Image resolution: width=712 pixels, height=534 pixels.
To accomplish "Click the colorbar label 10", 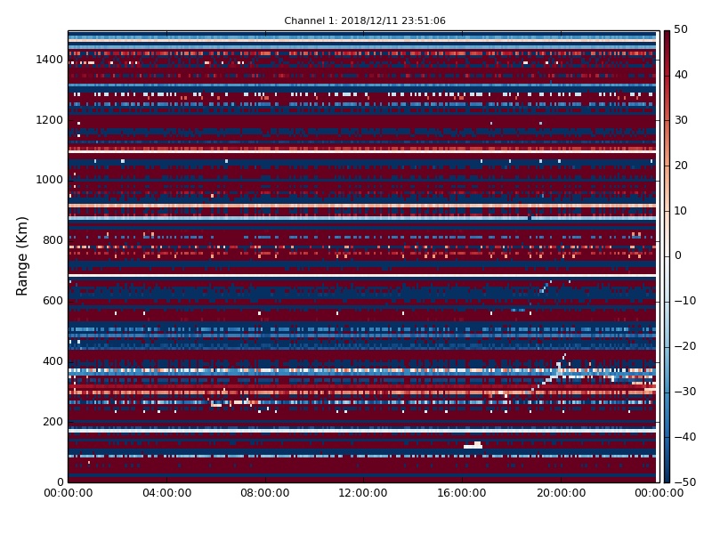I will coord(681,211).
